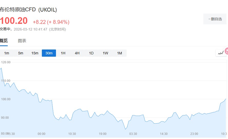Remove from watchlist via 删自选 button
The height and width of the screenshot is (139, 228).
(x=215, y=19)
